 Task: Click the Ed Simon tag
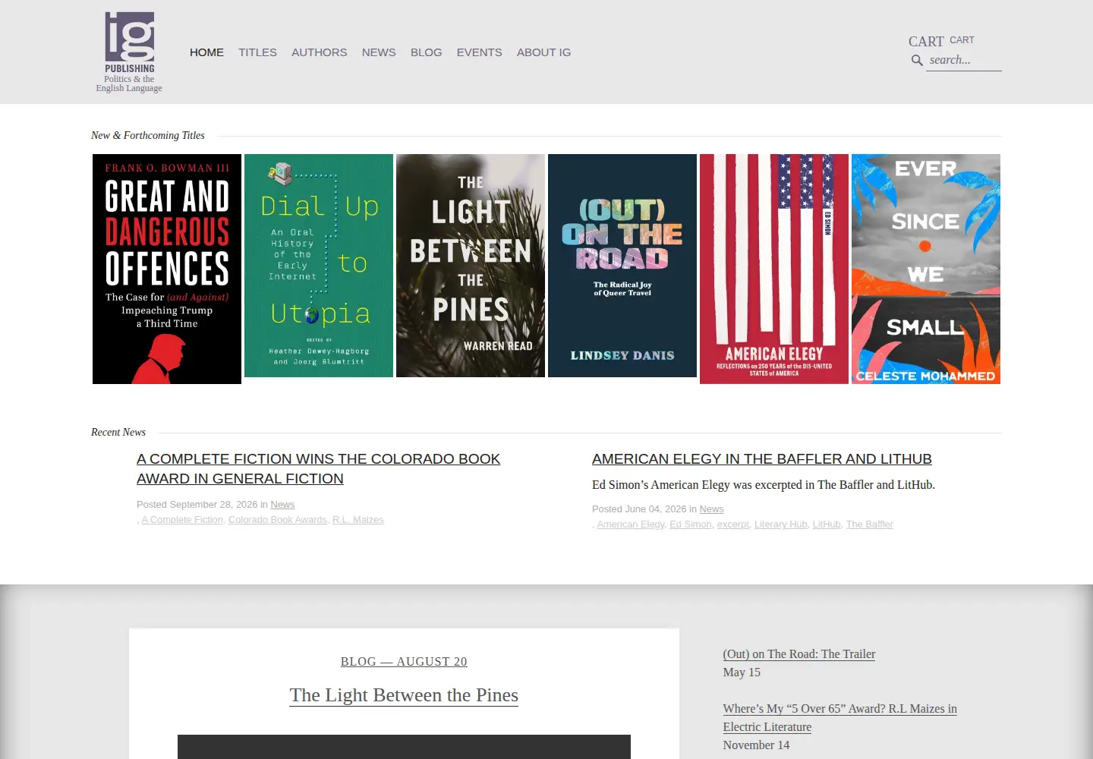coord(691,524)
